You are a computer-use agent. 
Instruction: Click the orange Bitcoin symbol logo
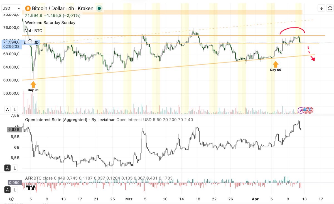[x=28, y=8]
